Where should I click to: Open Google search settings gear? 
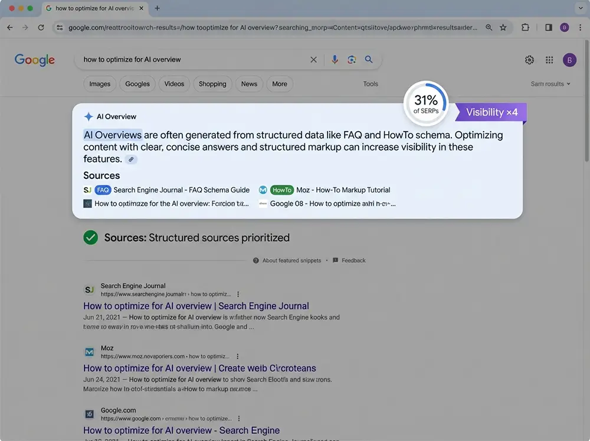[529, 60]
